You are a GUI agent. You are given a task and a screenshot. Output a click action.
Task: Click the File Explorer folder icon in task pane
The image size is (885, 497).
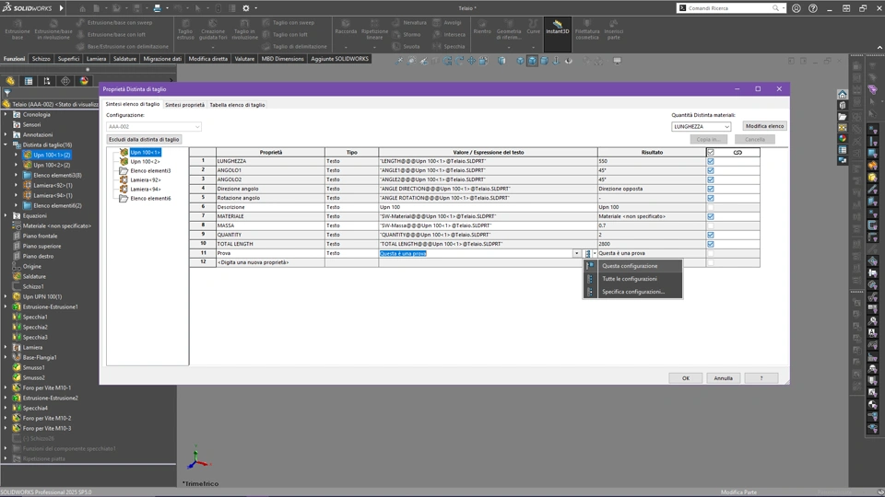tap(843, 117)
